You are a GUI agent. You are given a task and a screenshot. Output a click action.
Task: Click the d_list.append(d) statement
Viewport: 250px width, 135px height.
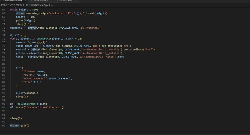click(28, 93)
